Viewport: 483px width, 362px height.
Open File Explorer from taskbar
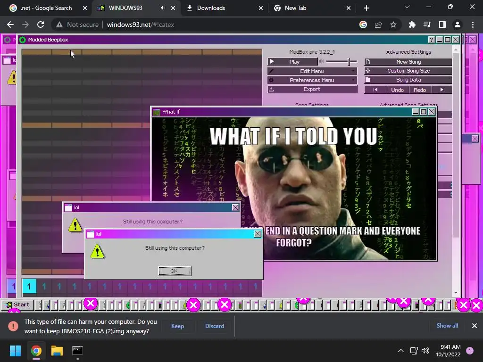pyautogui.click(x=57, y=351)
